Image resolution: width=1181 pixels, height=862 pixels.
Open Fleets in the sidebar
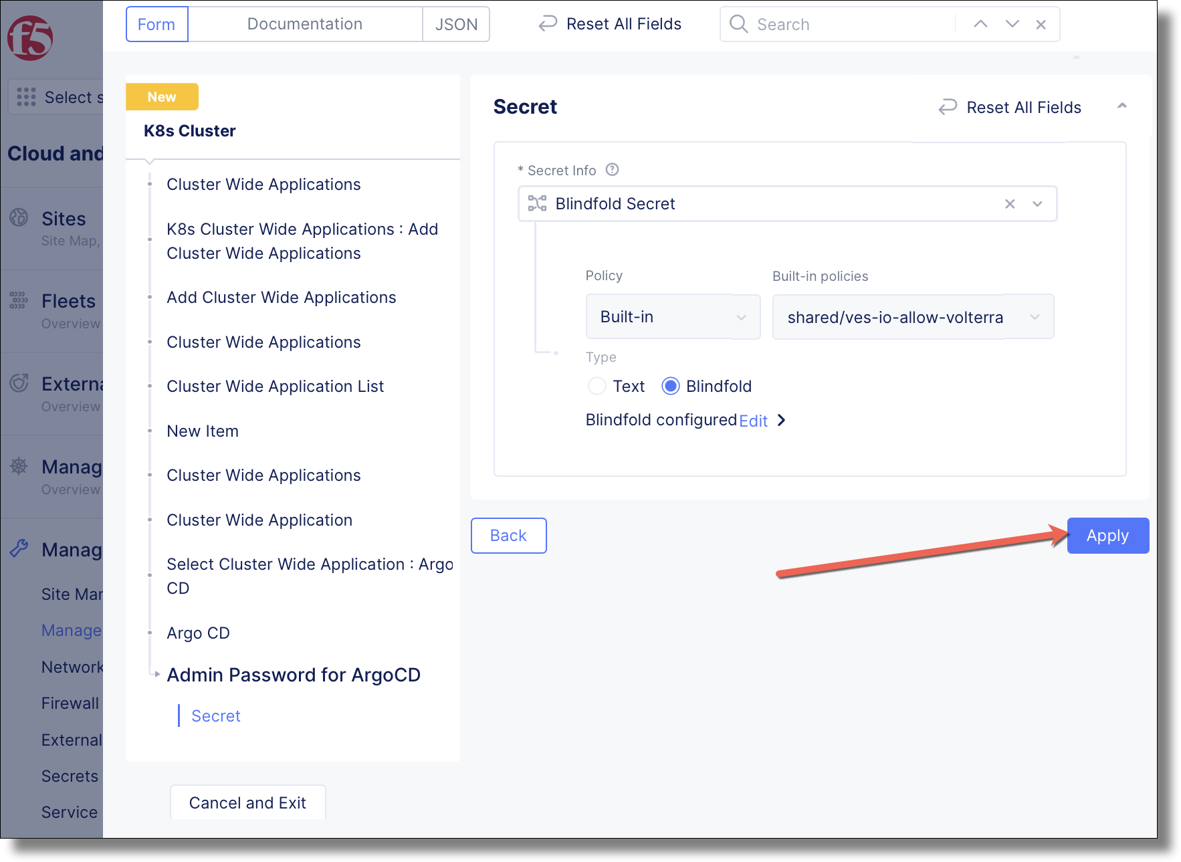point(68,301)
